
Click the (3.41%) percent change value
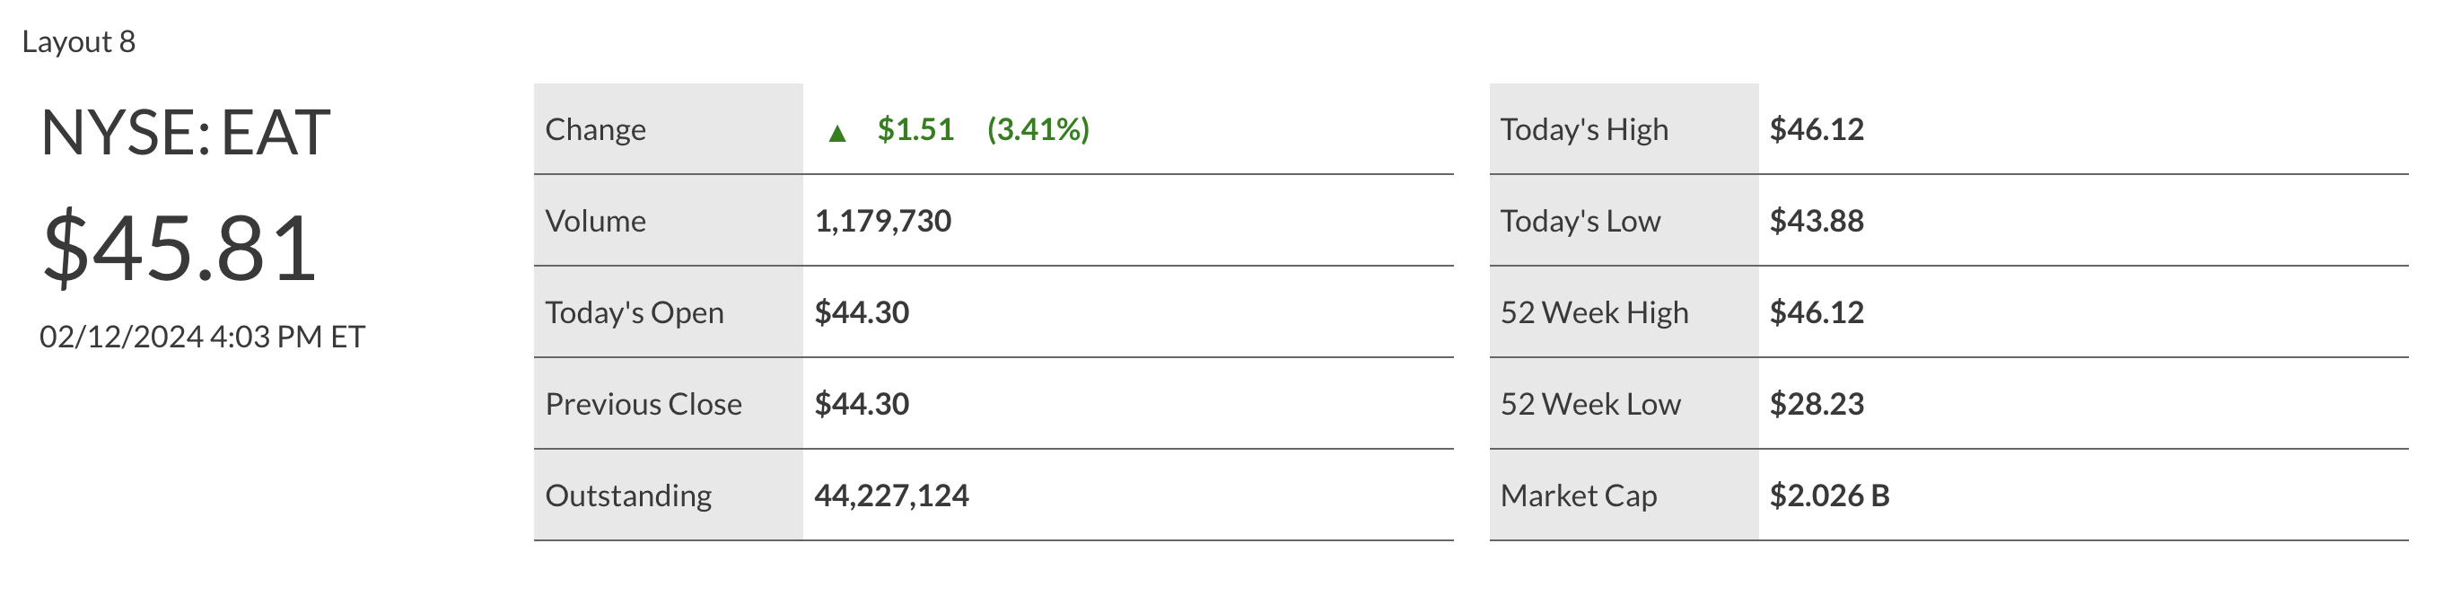click(1038, 129)
